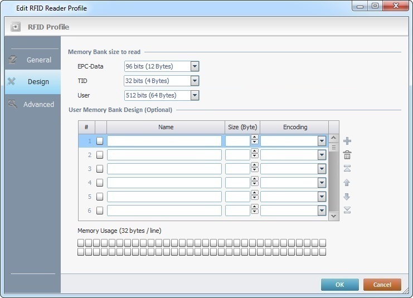Image resolution: width=413 pixels, height=298 pixels.
Task: Switch to the General tab
Action: pyautogui.click(x=32, y=60)
